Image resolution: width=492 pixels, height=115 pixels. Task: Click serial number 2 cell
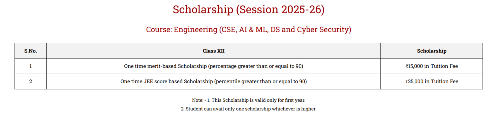coord(31,81)
